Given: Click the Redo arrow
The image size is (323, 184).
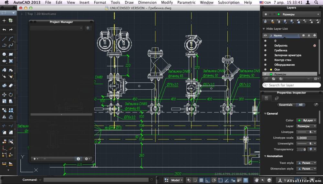Looking at the screenshot, I should point(11,30).
